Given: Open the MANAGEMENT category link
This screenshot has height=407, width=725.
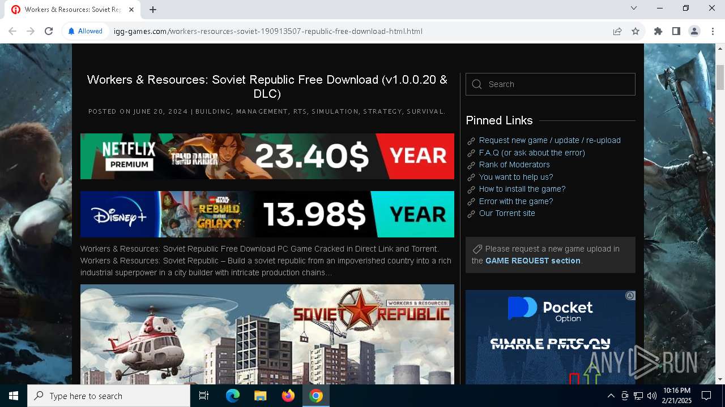Looking at the screenshot, I should point(262,111).
